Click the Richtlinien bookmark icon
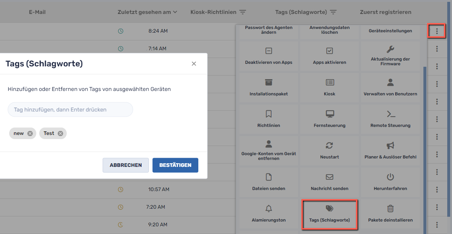 pyautogui.click(x=268, y=114)
